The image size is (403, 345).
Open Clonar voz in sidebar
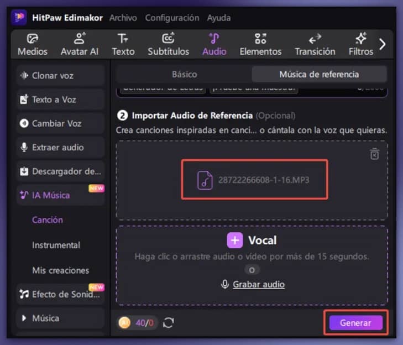pyautogui.click(x=61, y=76)
